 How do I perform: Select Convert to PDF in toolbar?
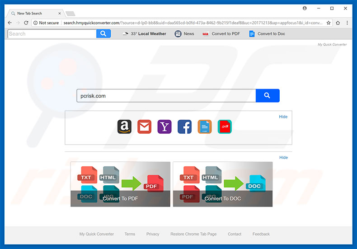click(221, 34)
